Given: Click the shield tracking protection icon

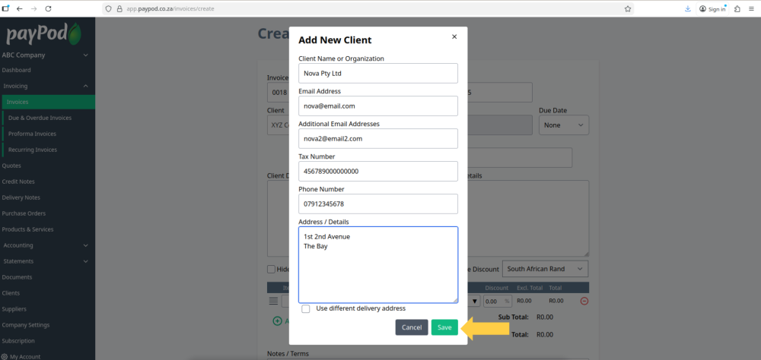Looking at the screenshot, I should click(x=108, y=8).
